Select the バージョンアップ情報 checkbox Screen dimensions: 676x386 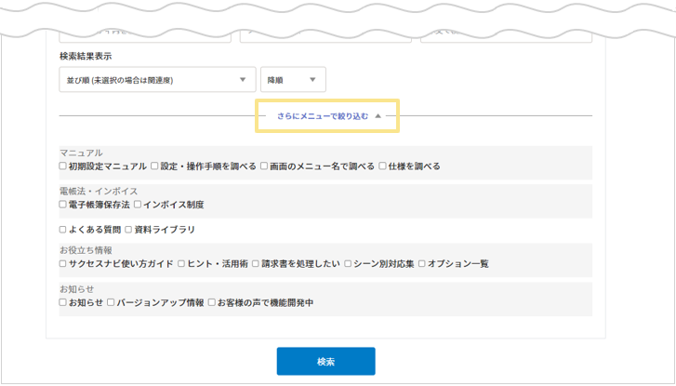pyautogui.click(x=112, y=302)
